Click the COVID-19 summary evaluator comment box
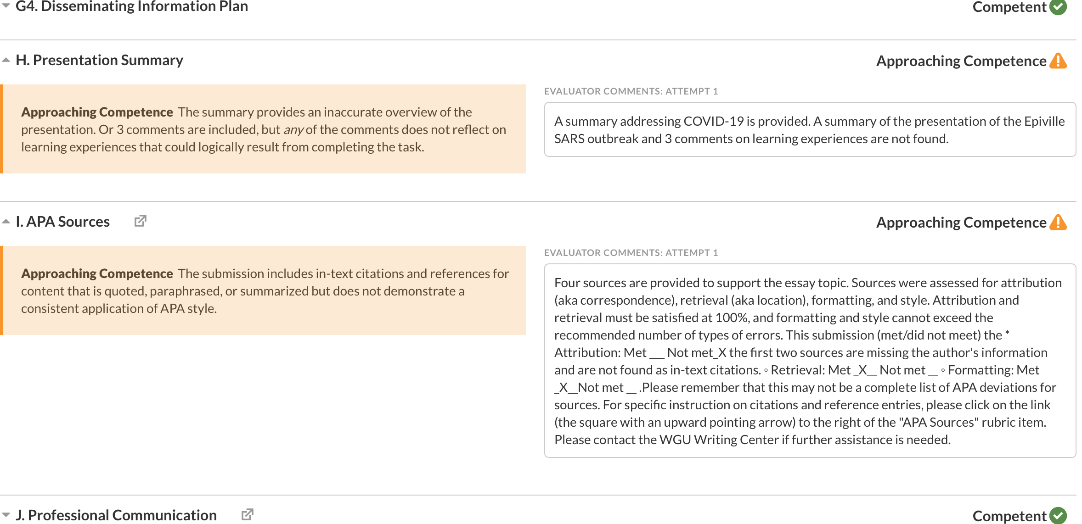 coord(810,129)
